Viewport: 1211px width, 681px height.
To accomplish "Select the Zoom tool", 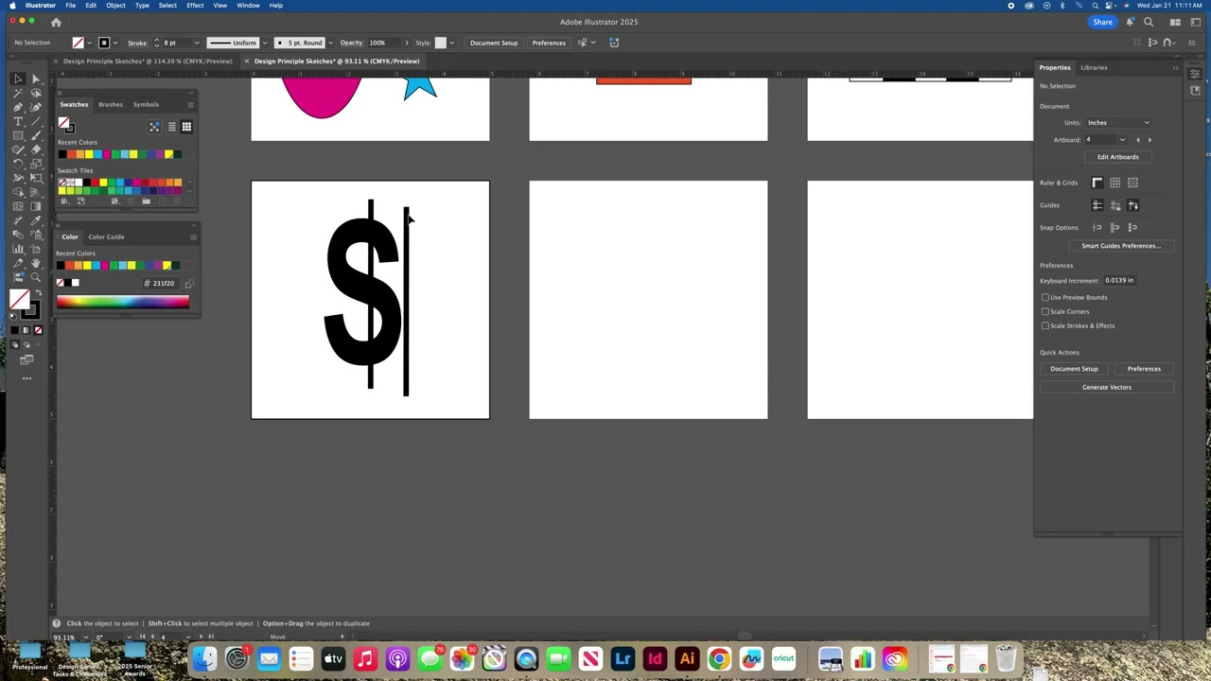I will [36, 276].
